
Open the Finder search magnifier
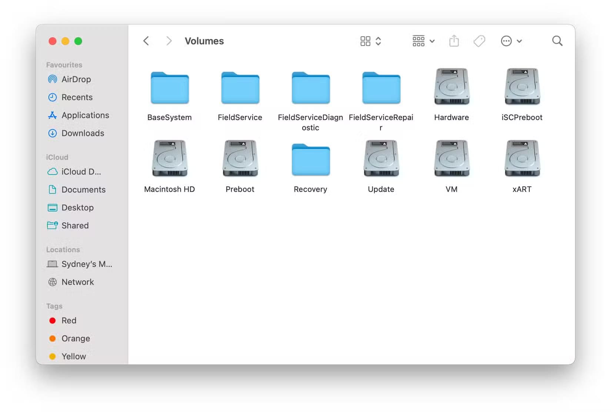pyautogui.click(x=557, y=41)
